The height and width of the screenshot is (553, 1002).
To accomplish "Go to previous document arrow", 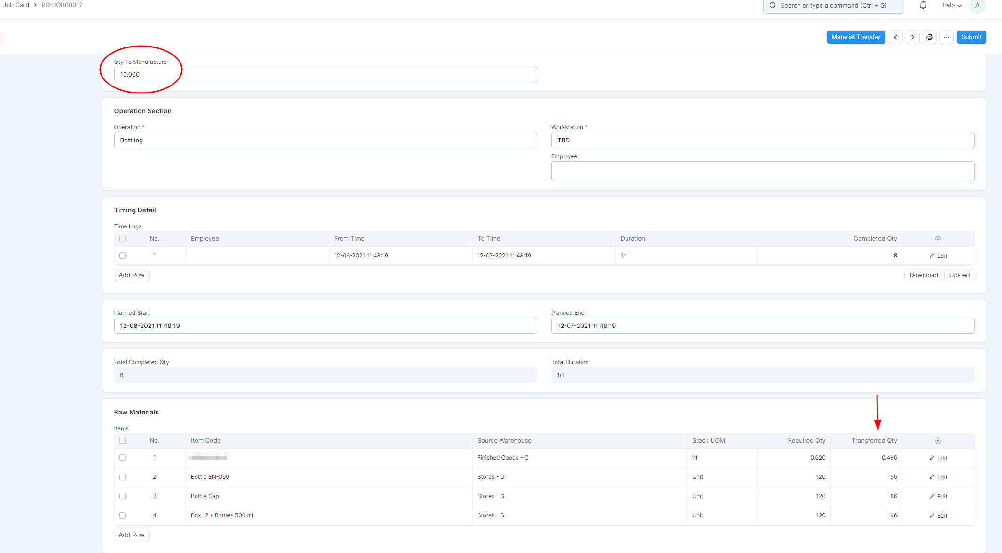I will (895, 37).
